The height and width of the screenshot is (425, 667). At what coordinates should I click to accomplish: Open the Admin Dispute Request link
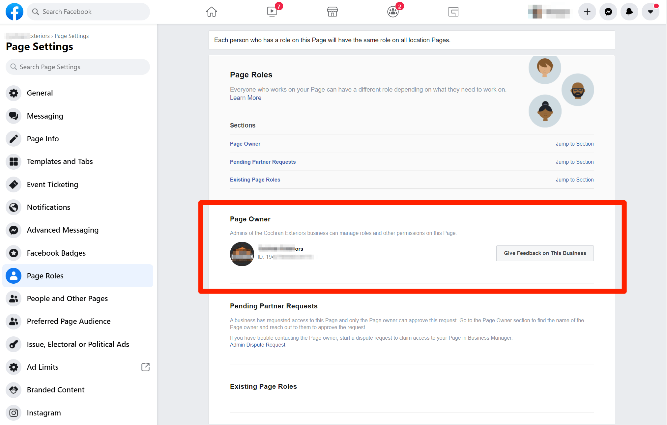(x=257, y=345)
